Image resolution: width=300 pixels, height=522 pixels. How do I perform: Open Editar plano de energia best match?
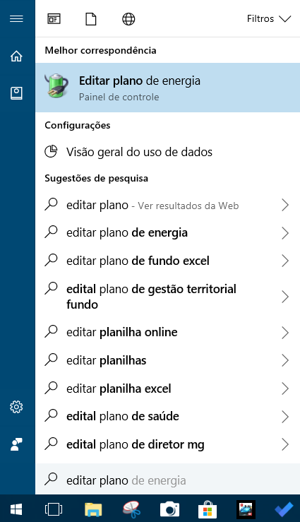pos(167,88)
